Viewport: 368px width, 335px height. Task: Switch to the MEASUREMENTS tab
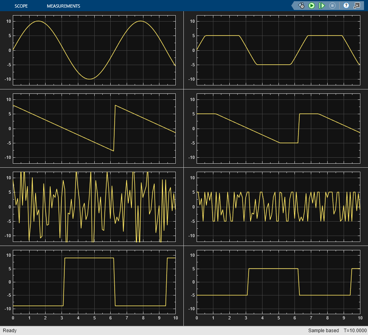coord(63,6)
